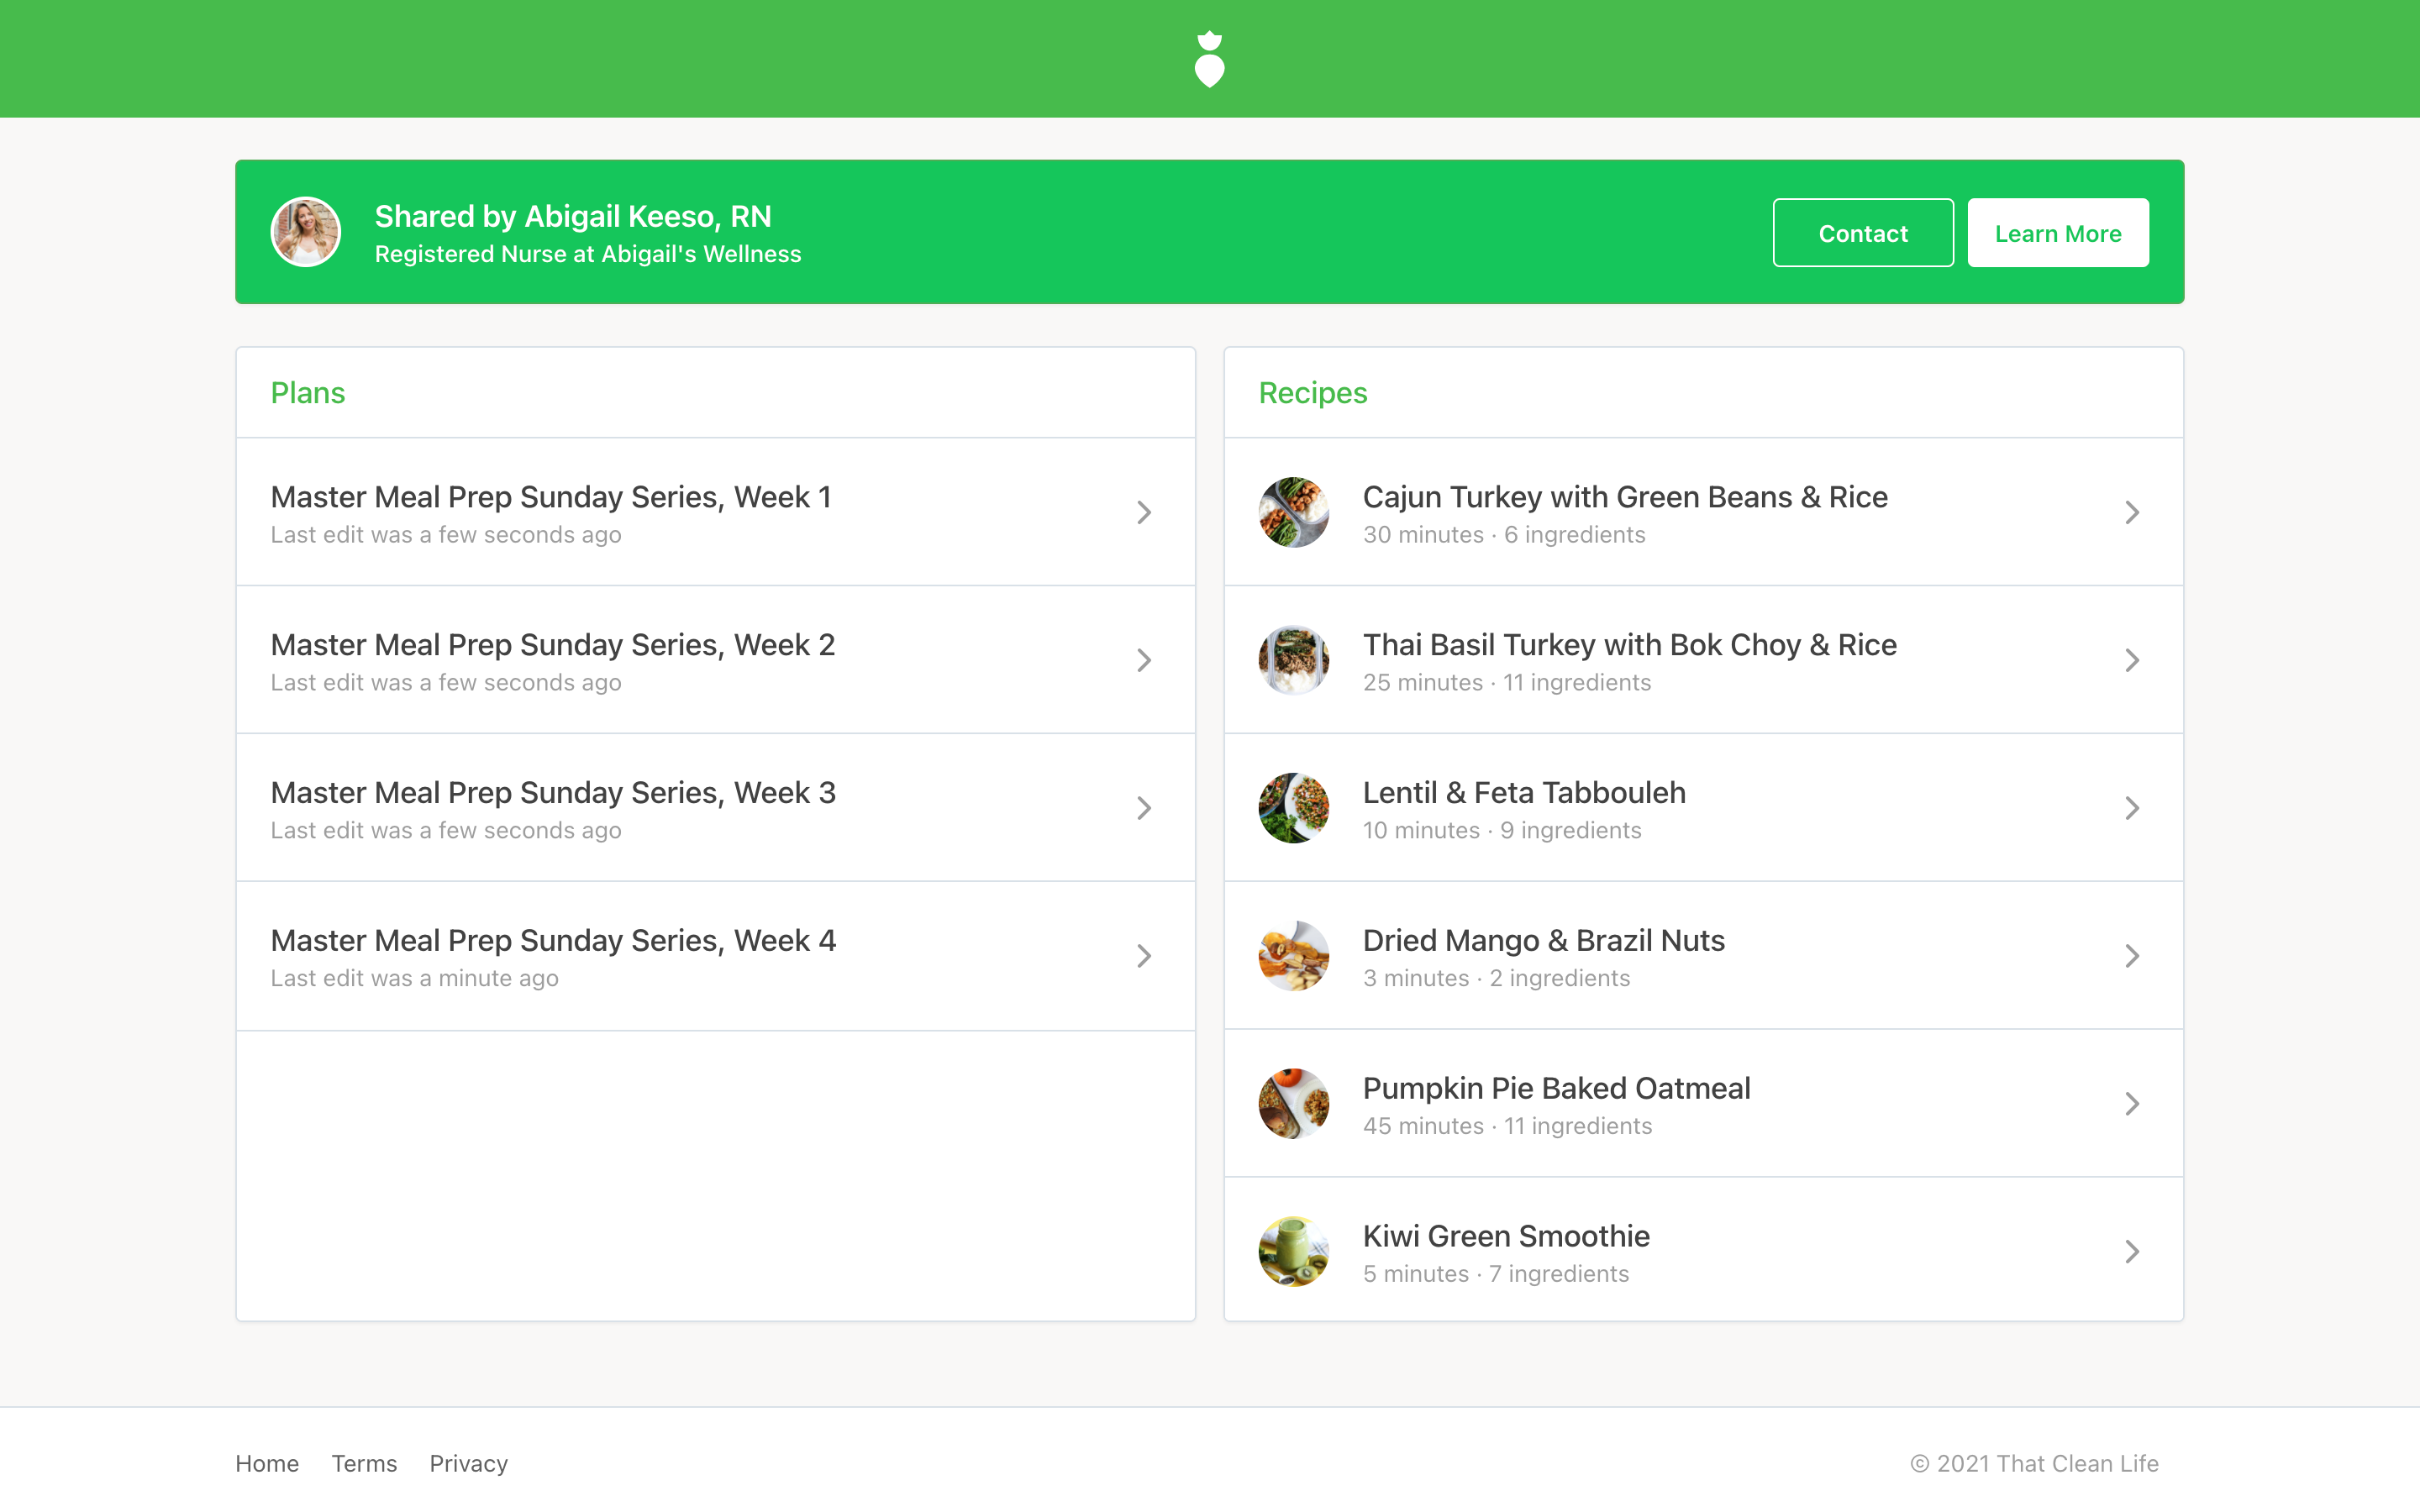2420x1512 pixels.
Task: Click the arrow next to Lentil & Feta Tabbouleh
Action: (2132, 808)
